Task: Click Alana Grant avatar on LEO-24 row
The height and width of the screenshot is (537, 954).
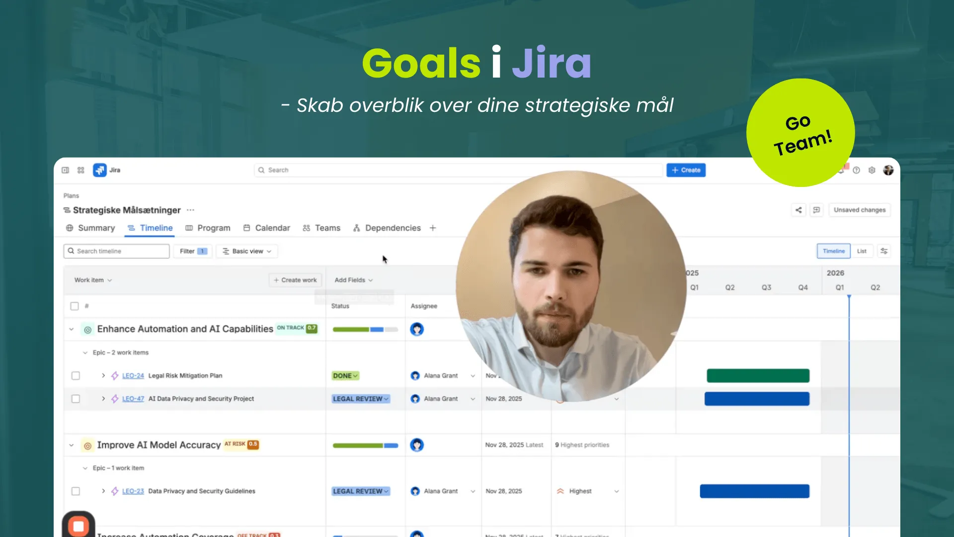Action: click(x=415, y=375)
